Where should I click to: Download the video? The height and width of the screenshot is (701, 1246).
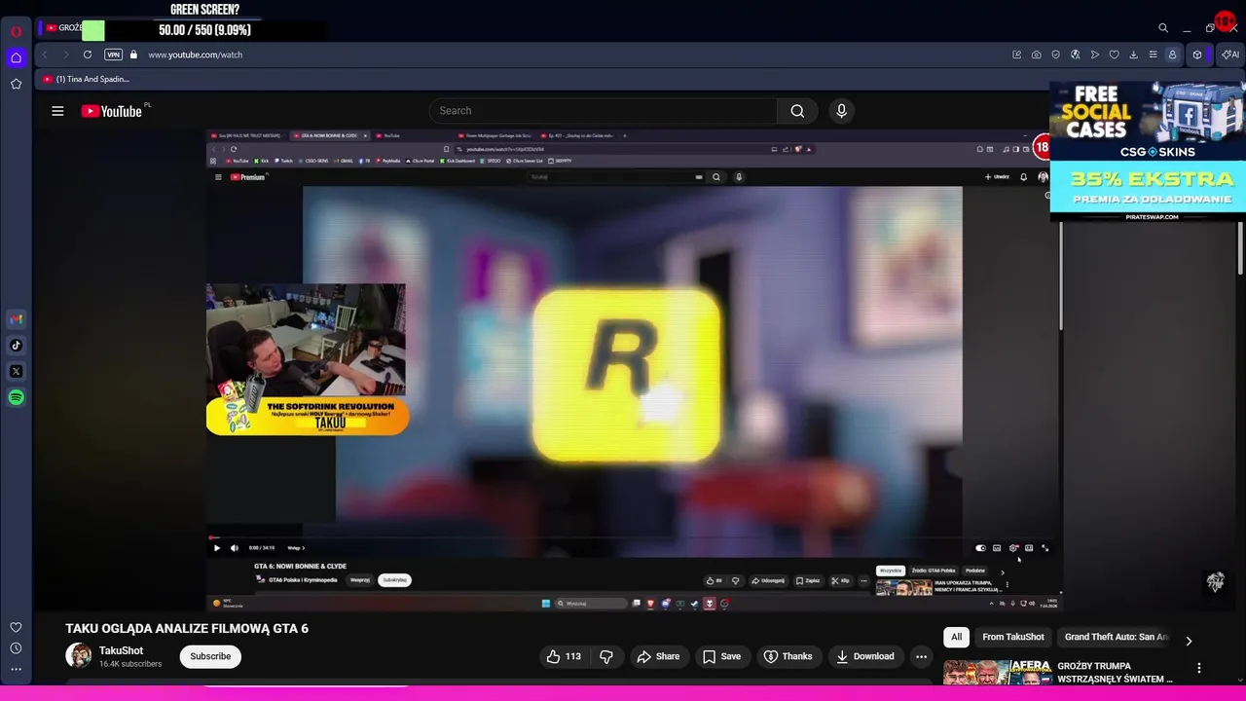(864, 656)
